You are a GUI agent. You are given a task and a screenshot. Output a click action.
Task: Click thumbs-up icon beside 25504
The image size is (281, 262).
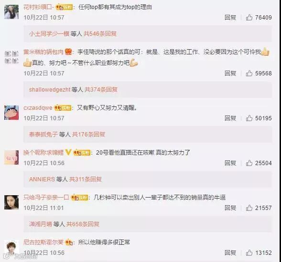(x=249, y=163)
